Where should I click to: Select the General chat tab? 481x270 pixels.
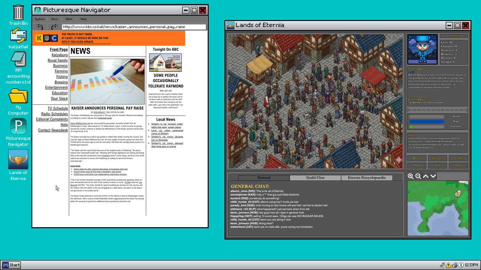pos(264,178)
